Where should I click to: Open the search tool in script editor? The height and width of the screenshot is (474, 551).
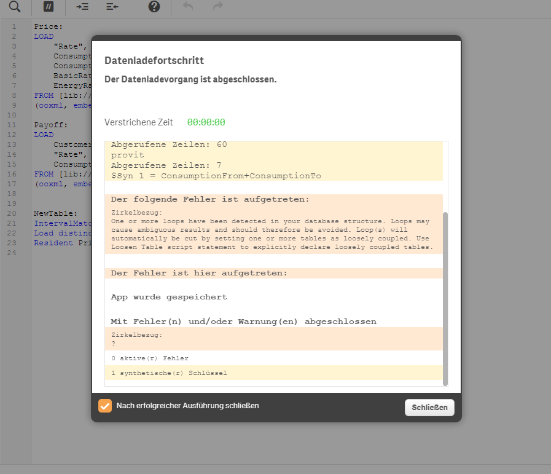tap(14, 6)
